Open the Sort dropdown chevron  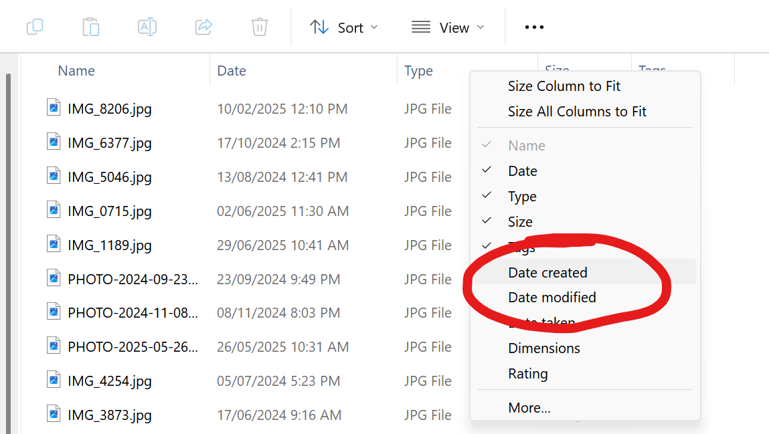373,27
